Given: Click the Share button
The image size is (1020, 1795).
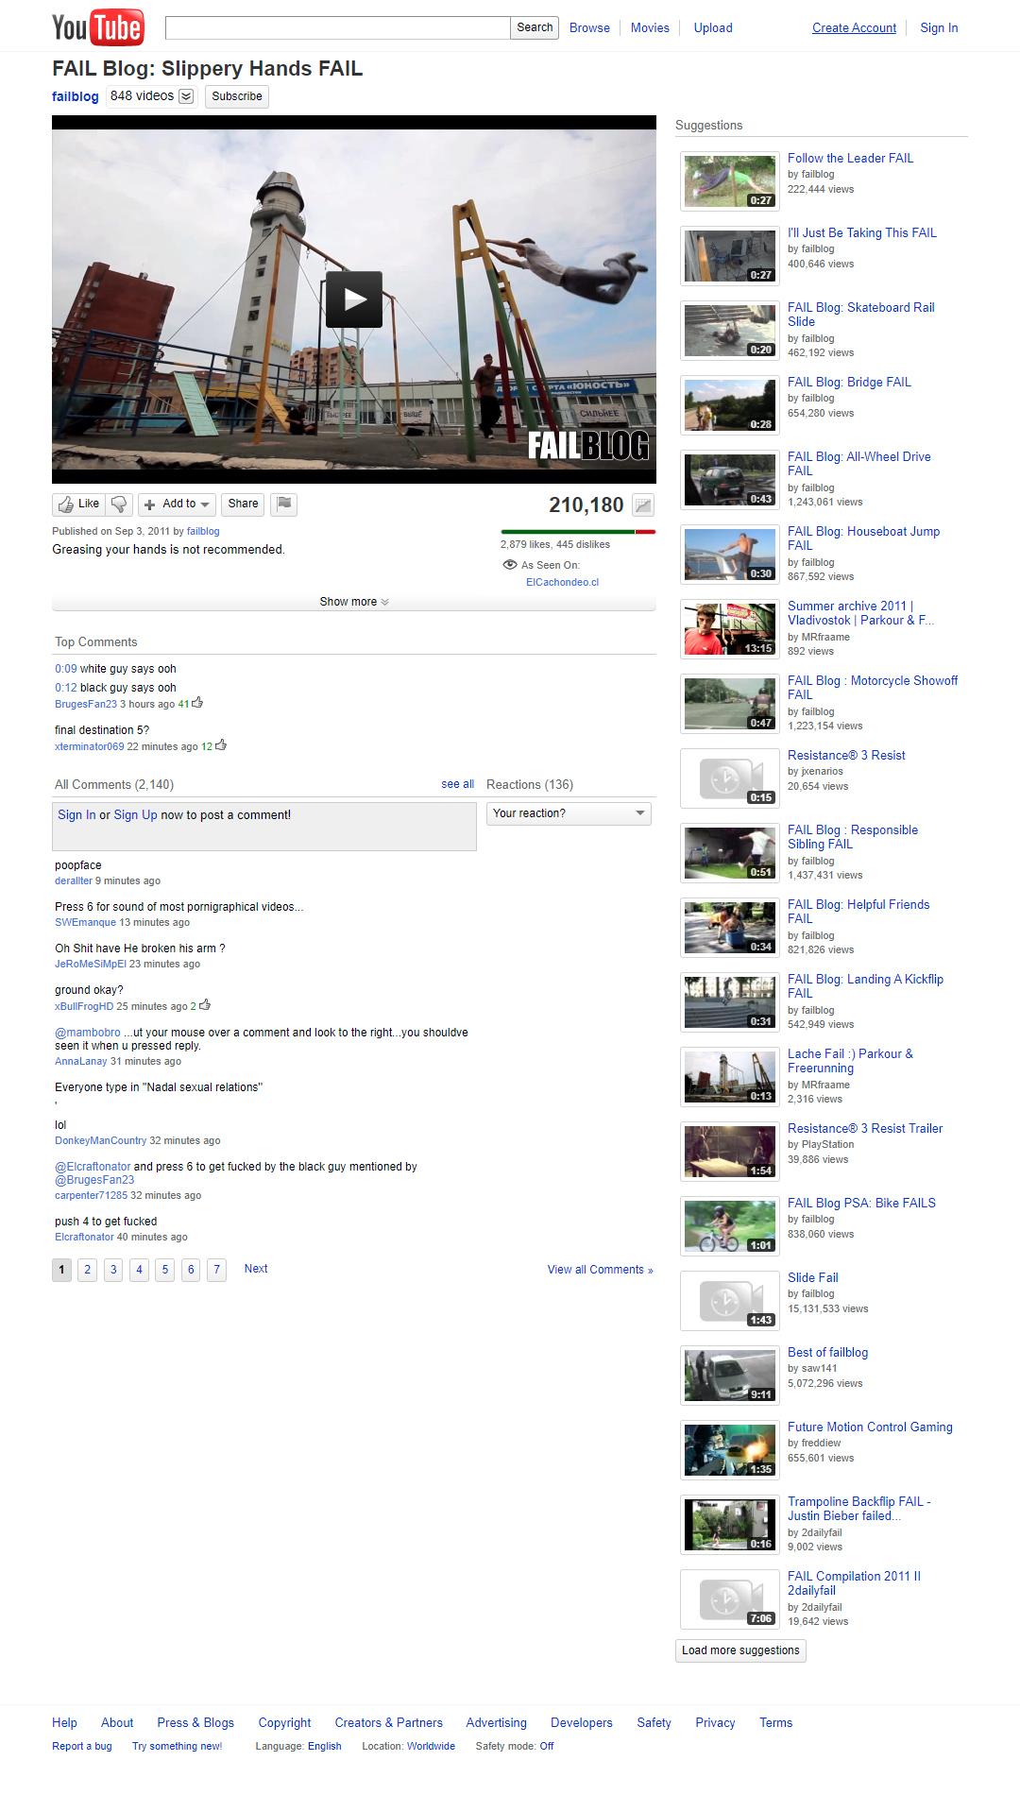Looking at the screenshot, I should (243, 504).
